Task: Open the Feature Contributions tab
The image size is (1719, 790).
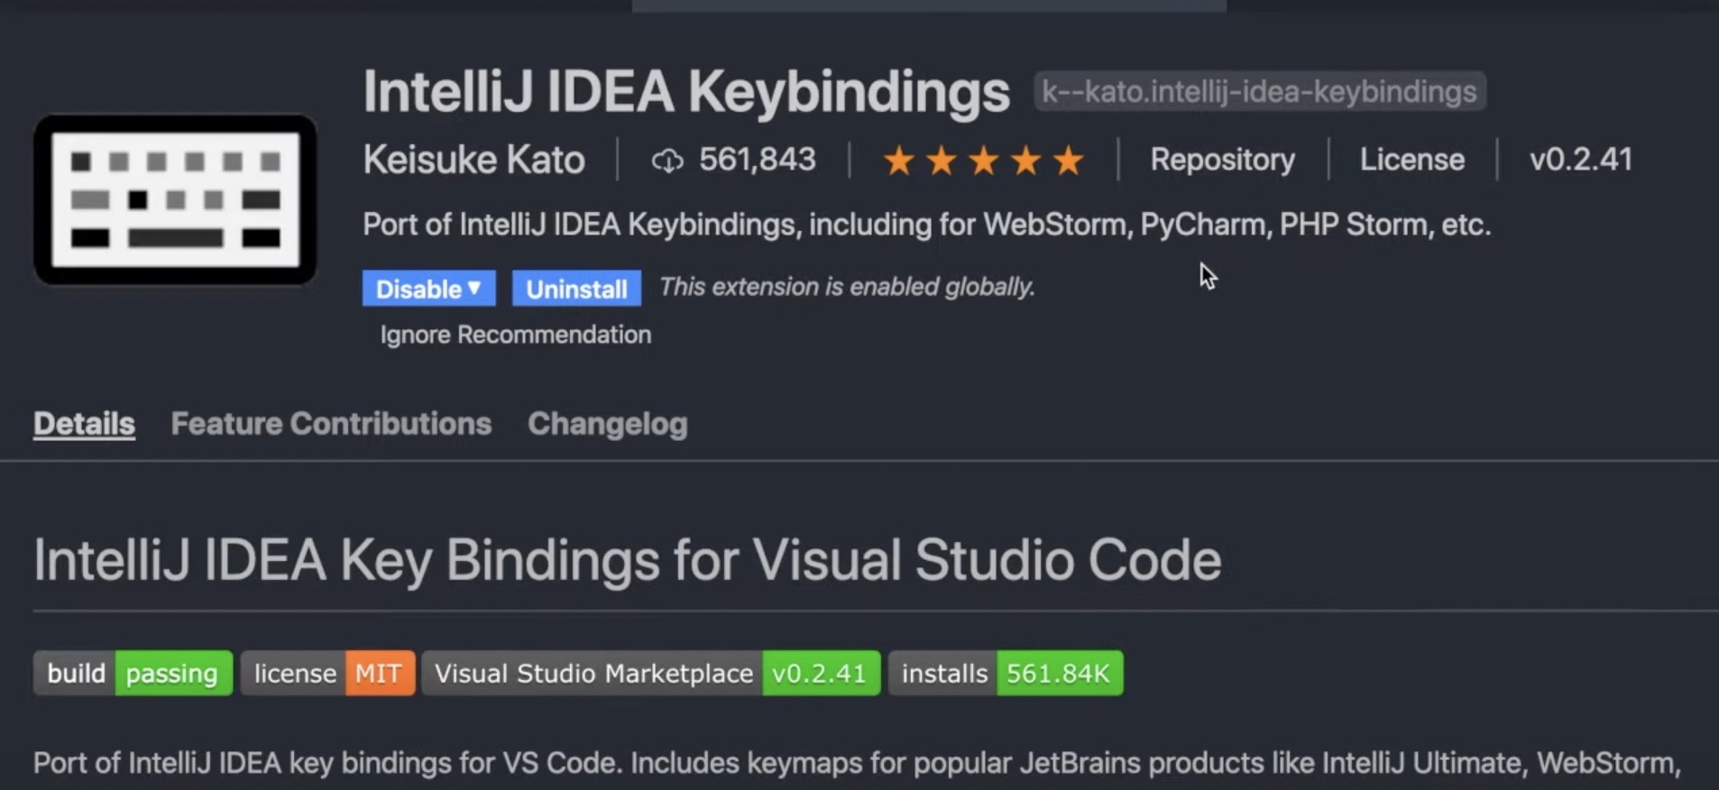Action: tap(331, 424)
